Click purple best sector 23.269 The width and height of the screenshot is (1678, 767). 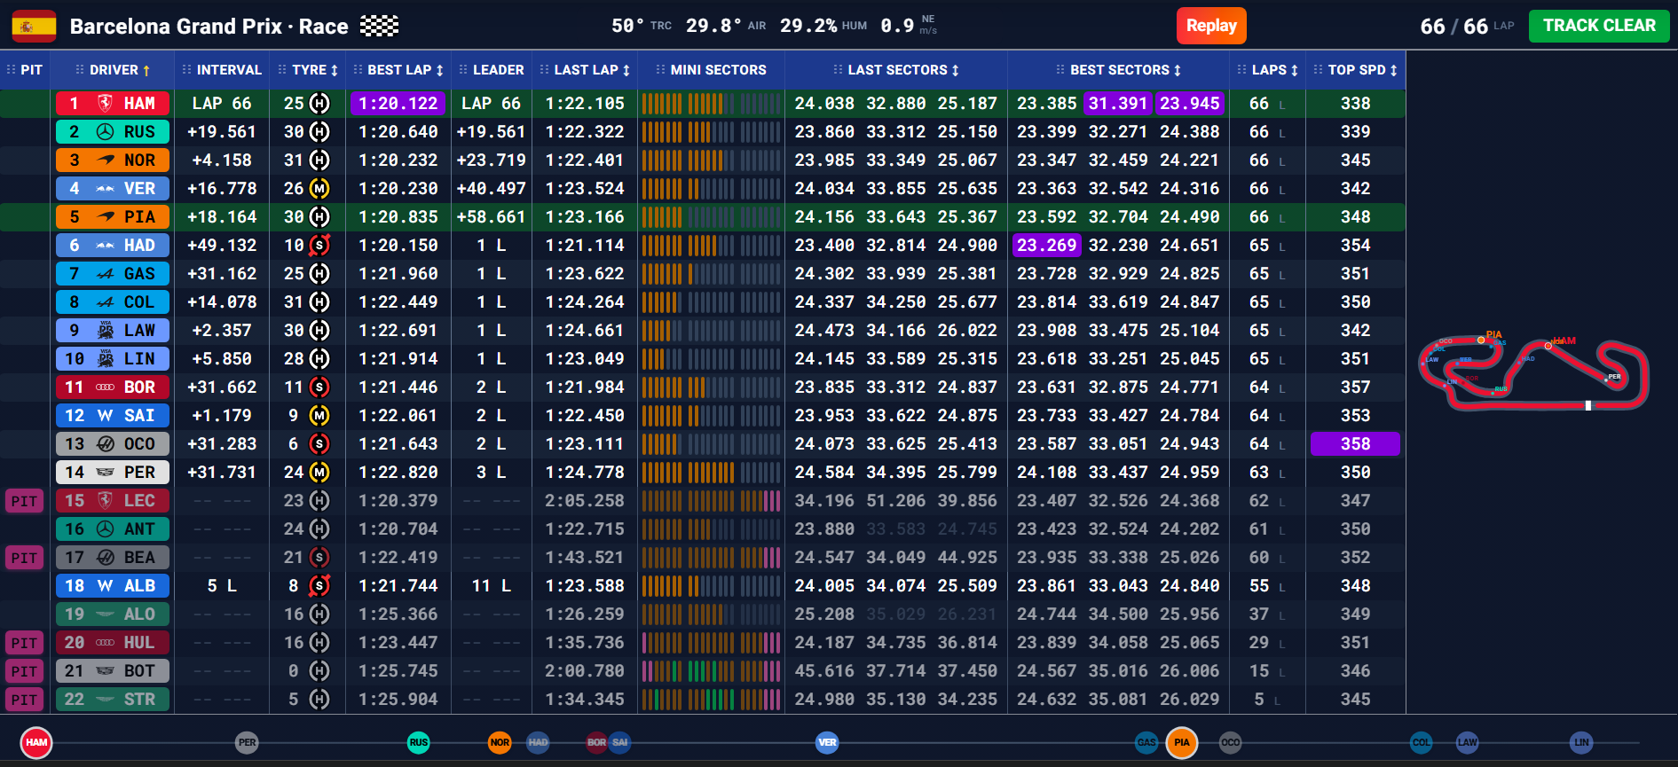coord(1047,246)
